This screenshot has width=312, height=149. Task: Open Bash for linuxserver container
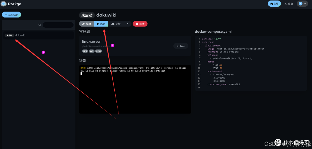(x=181, y=46)
